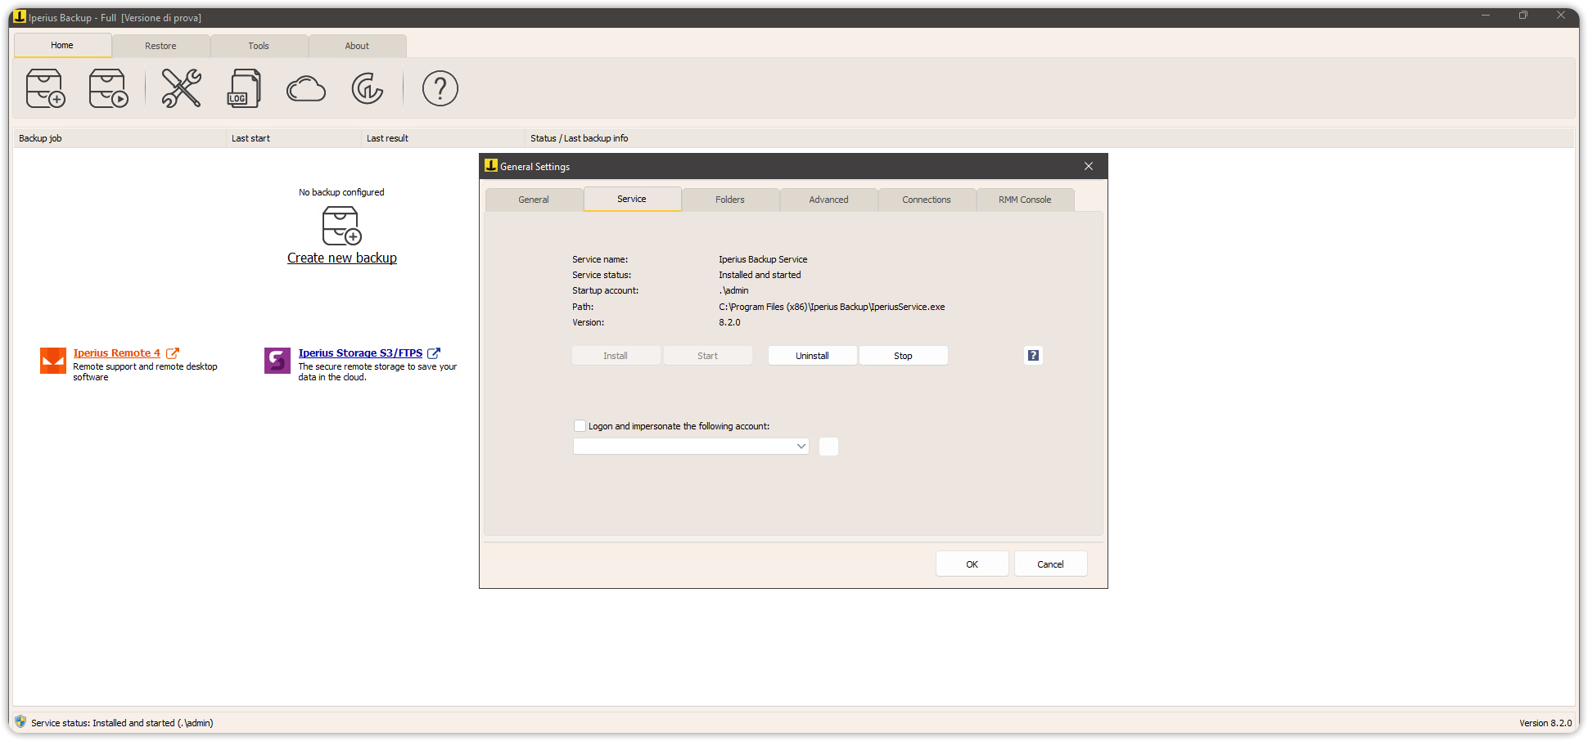The height and width of the screenshot is (741, 1588).
Task: Click the '.\admin' startup account value
Action: coord(733,290)
